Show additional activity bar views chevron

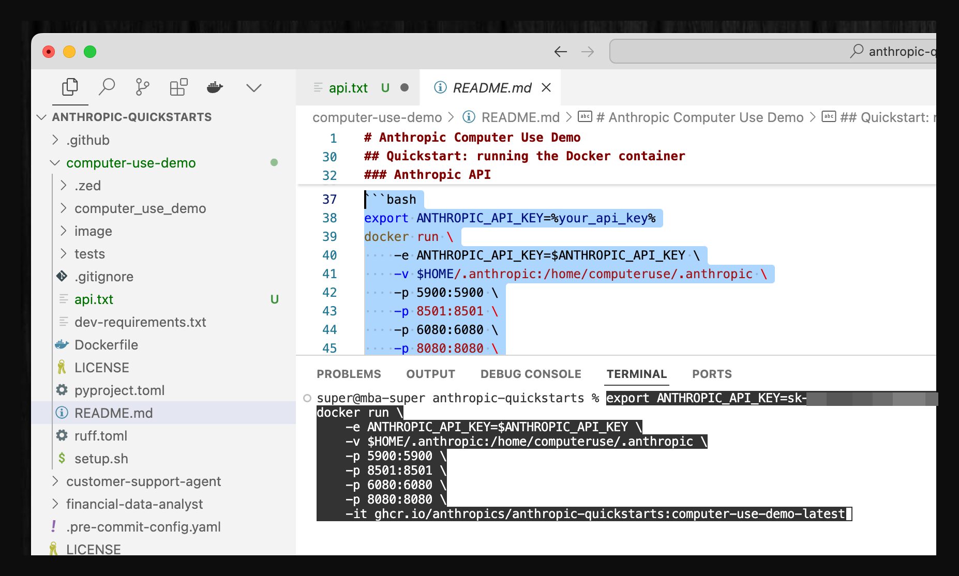253,88
